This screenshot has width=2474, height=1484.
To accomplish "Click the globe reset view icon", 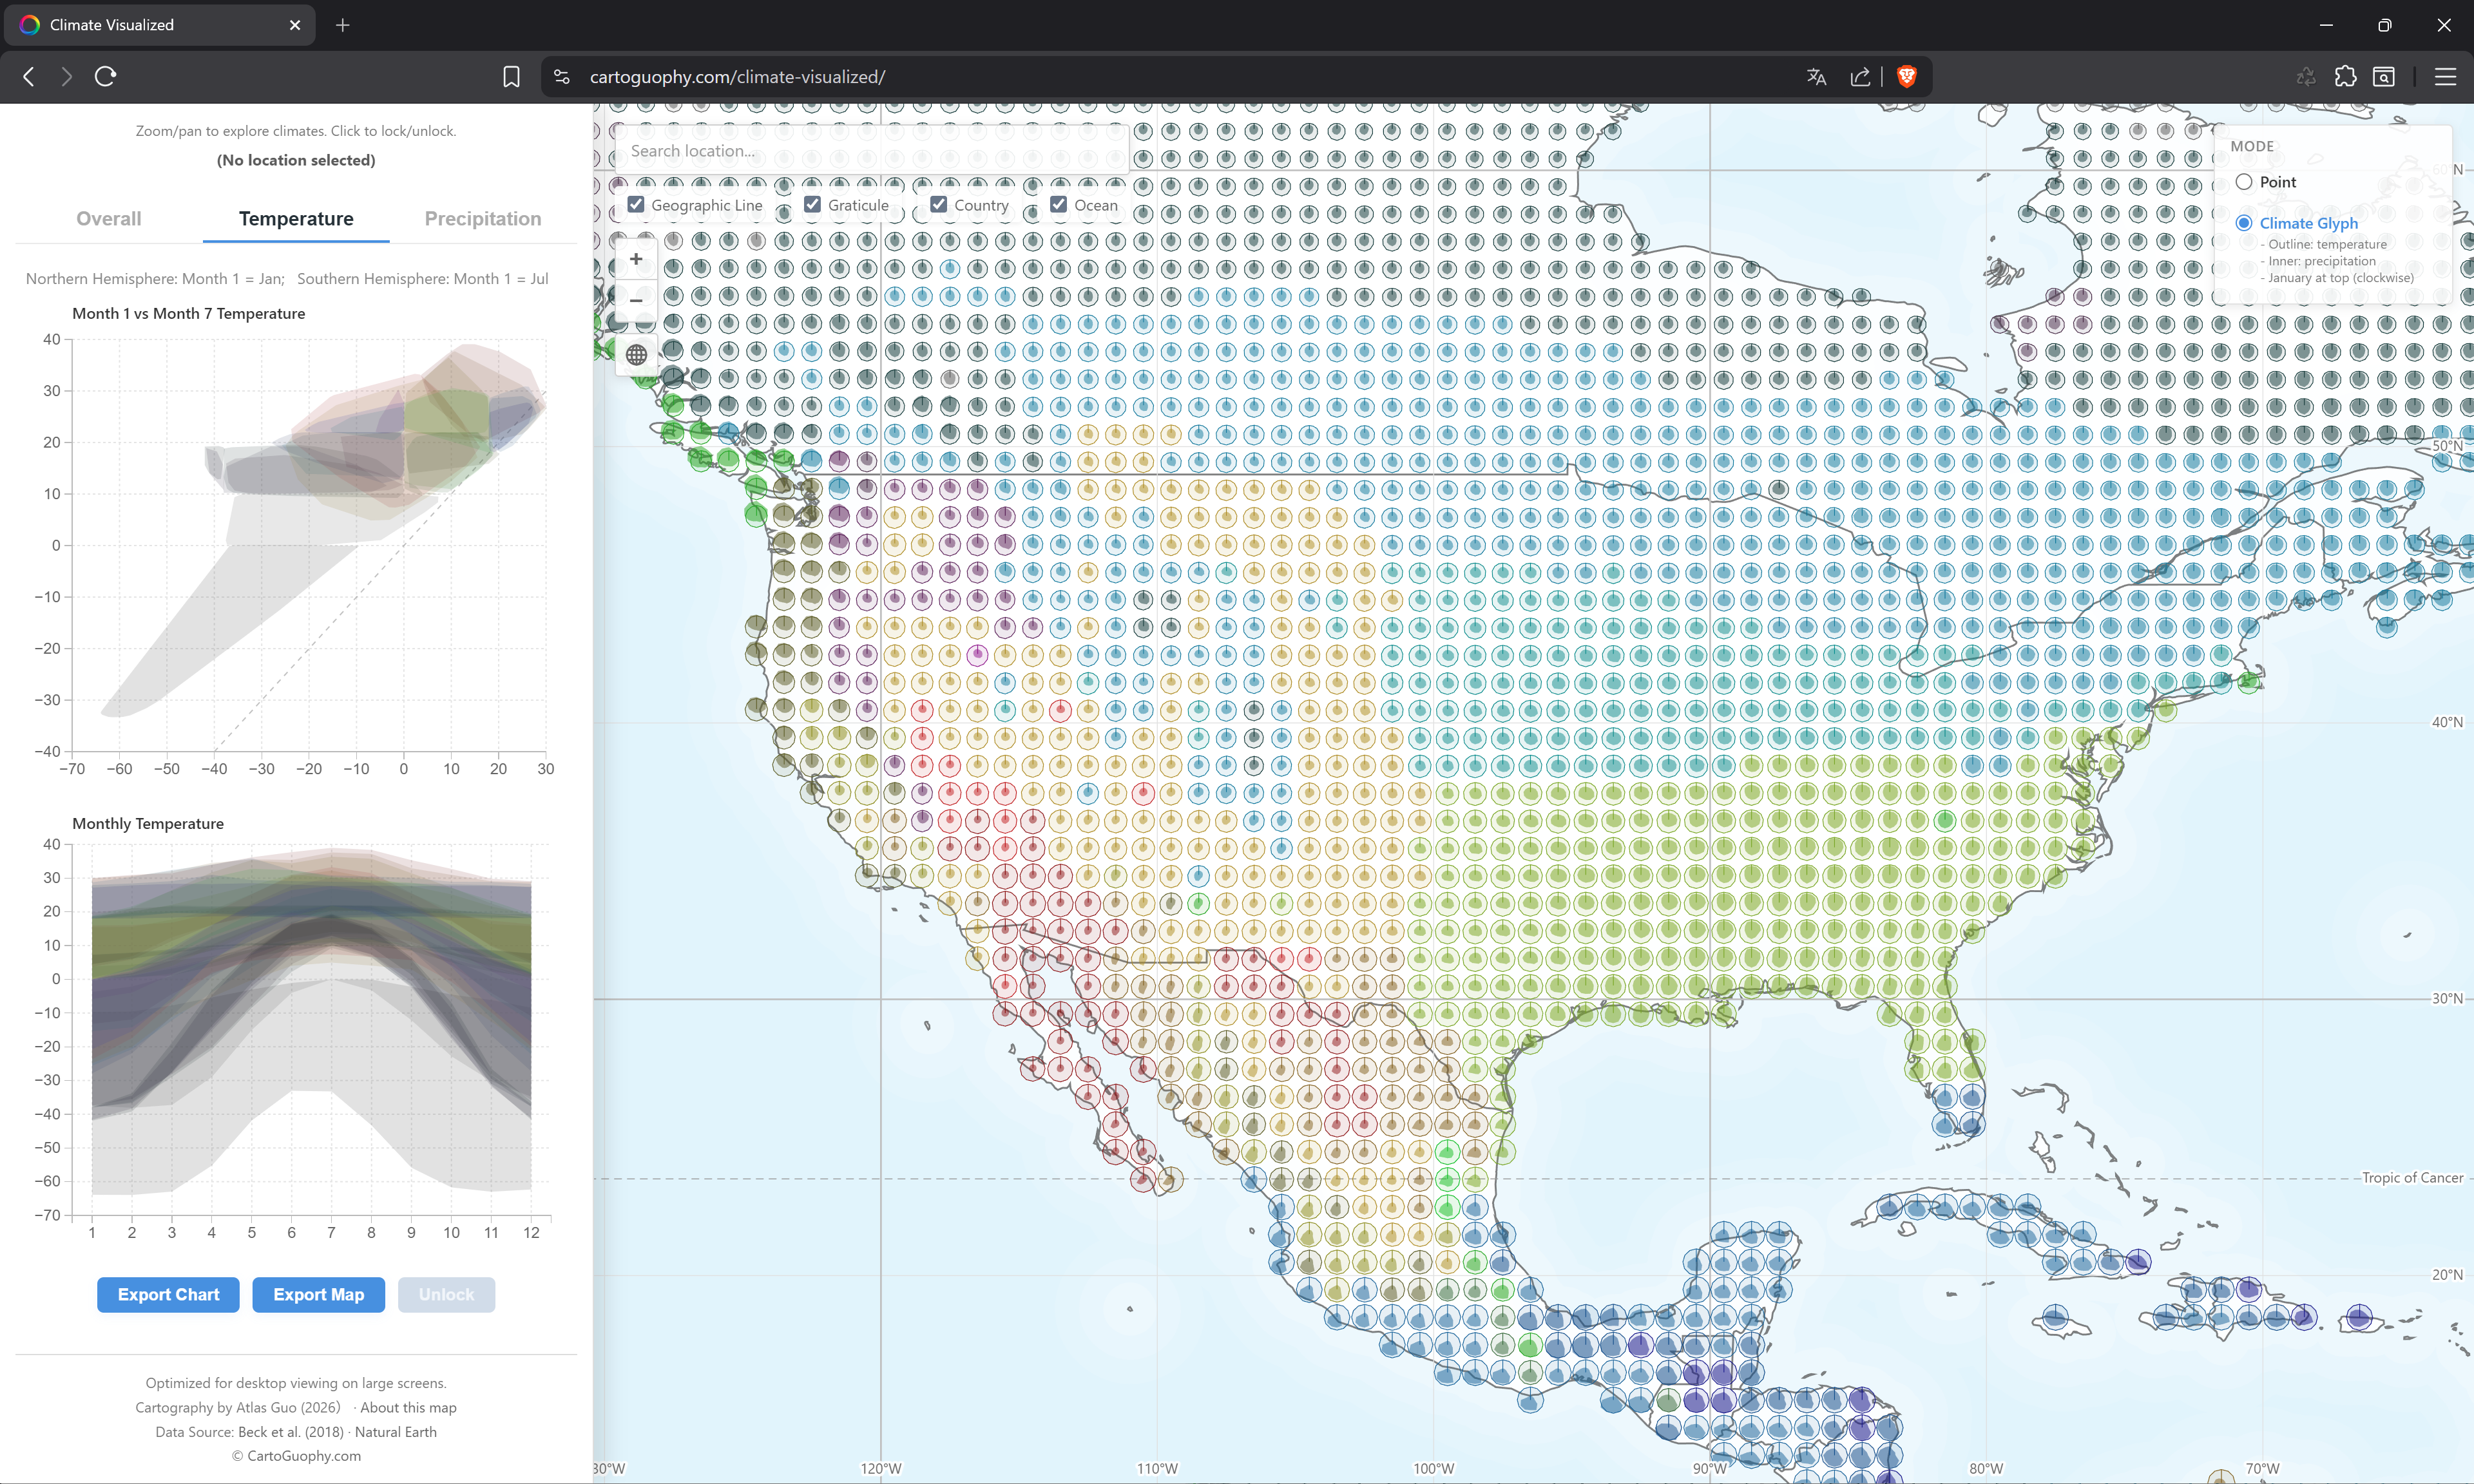I will pyautogui.click(x=637, y=354).
